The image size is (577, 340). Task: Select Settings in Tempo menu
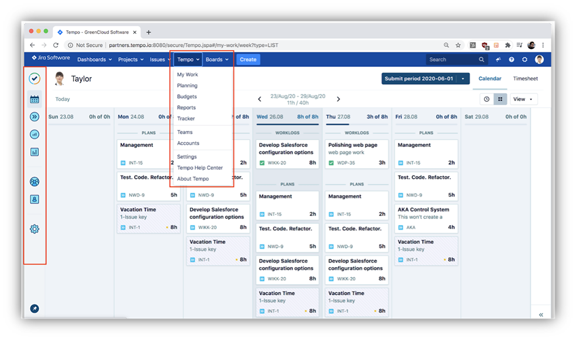pyautogui.click(x=187, y=157)
